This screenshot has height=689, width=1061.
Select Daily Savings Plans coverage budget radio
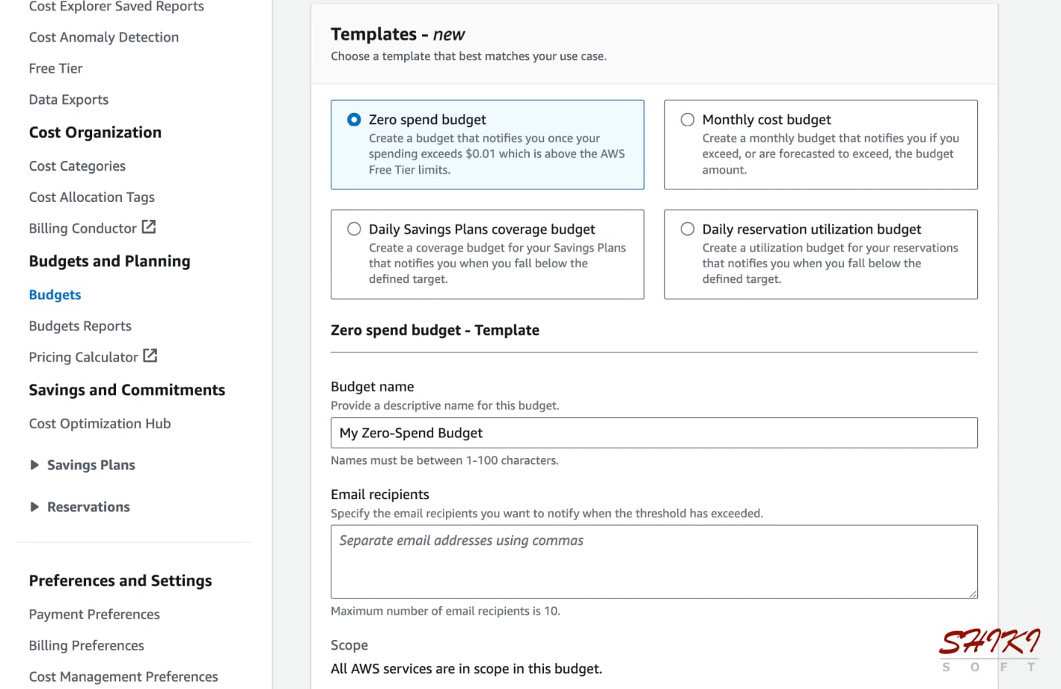pos(354,229)
